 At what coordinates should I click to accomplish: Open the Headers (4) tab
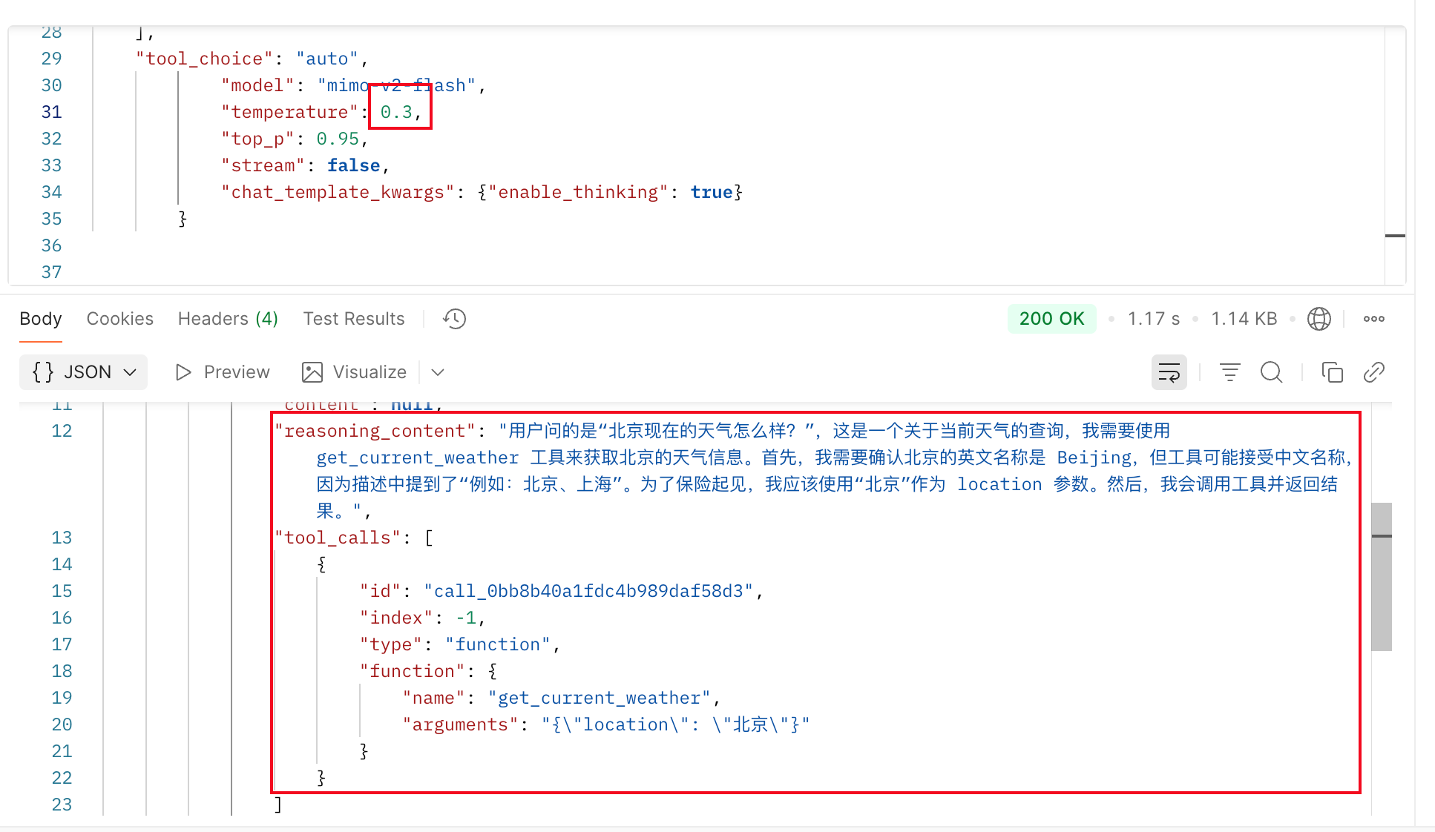[x=228, y=319]
